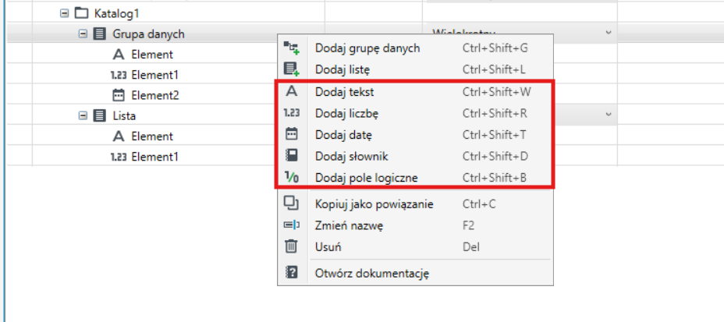Pick Dodaj słownik from the menu
This screenshot has height=322, width=724.
pos(415,156)
